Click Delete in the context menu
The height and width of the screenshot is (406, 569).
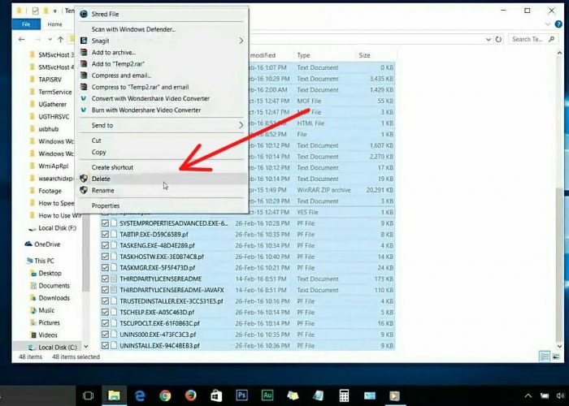click(163, 179)
